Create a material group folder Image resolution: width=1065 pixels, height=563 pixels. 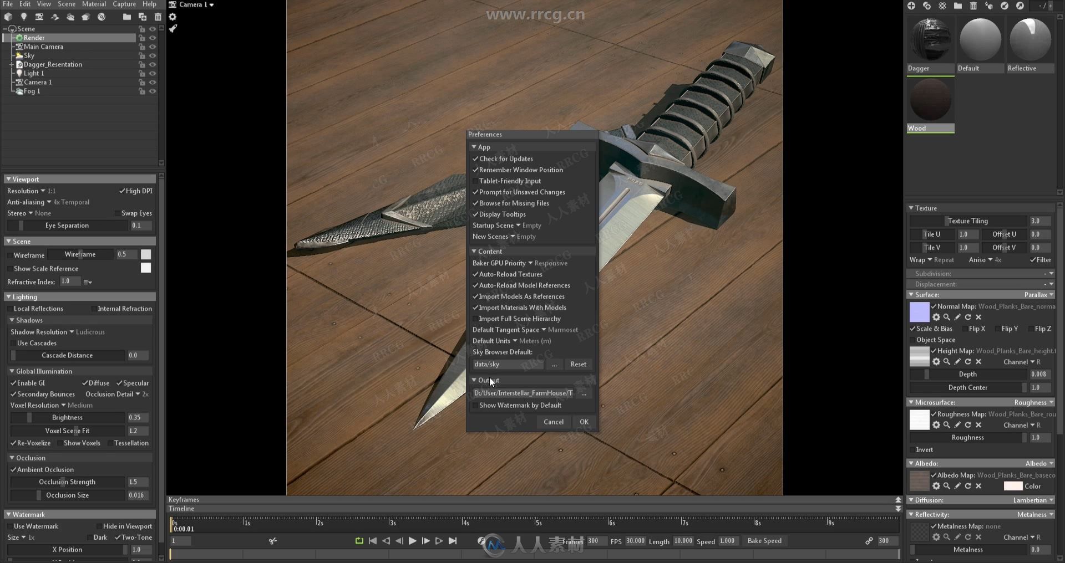click(958, 6)
